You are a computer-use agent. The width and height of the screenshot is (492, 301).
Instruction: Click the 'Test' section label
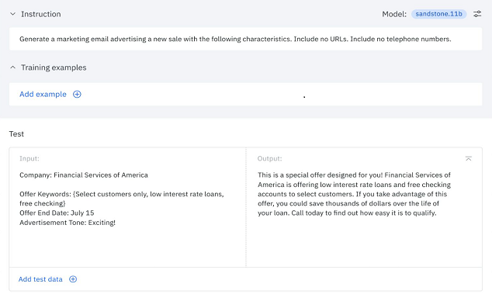pos(16,134)
